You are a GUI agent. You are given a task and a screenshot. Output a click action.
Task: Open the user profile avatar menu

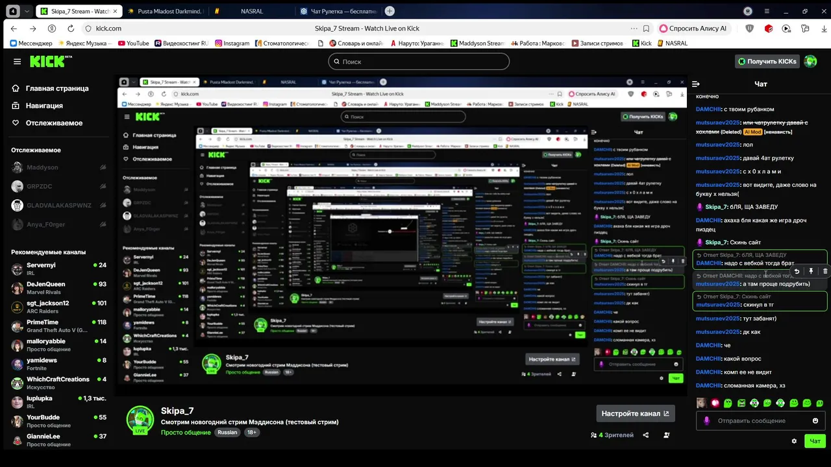coord(810,62)
